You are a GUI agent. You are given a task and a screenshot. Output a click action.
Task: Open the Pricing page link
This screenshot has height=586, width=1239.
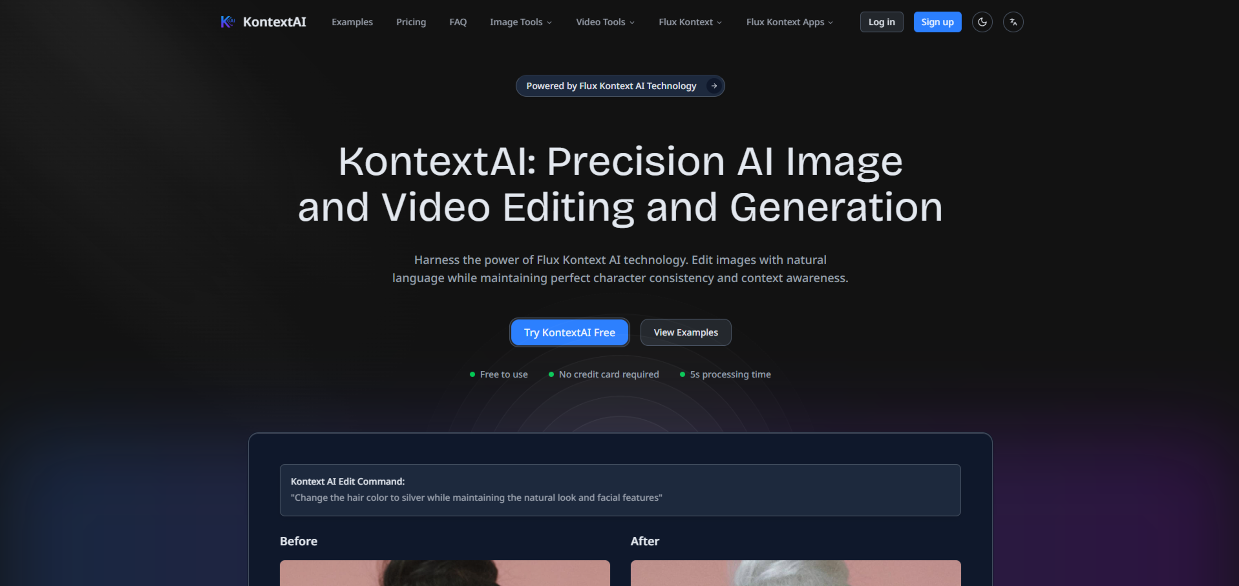[411, 22]
